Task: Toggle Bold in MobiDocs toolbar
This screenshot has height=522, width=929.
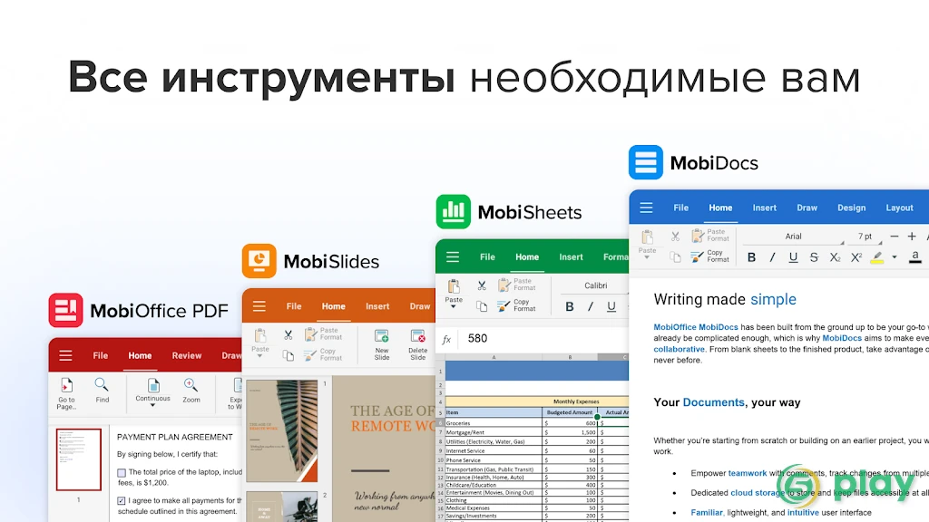Action: [x=751, y=257]
